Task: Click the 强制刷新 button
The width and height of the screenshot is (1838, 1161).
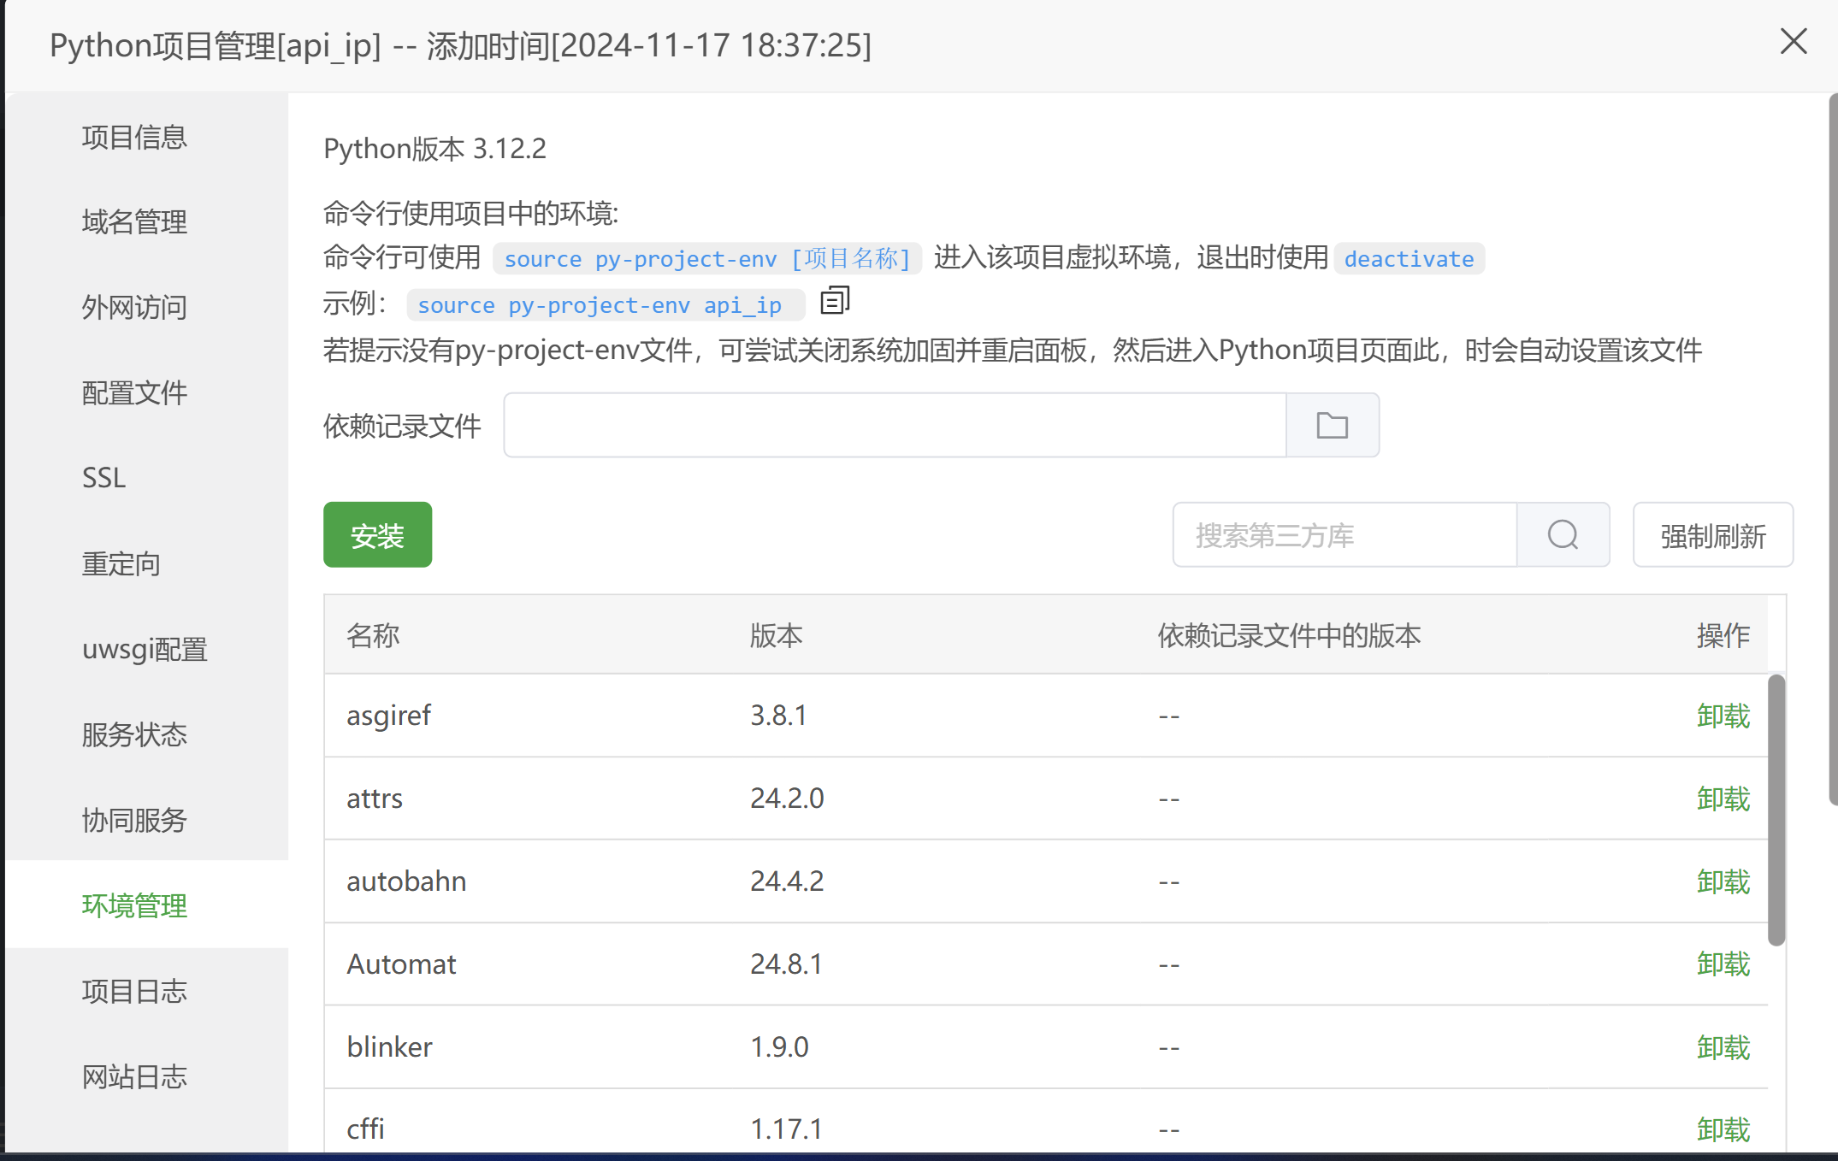Action: (x=1712, y=535)
